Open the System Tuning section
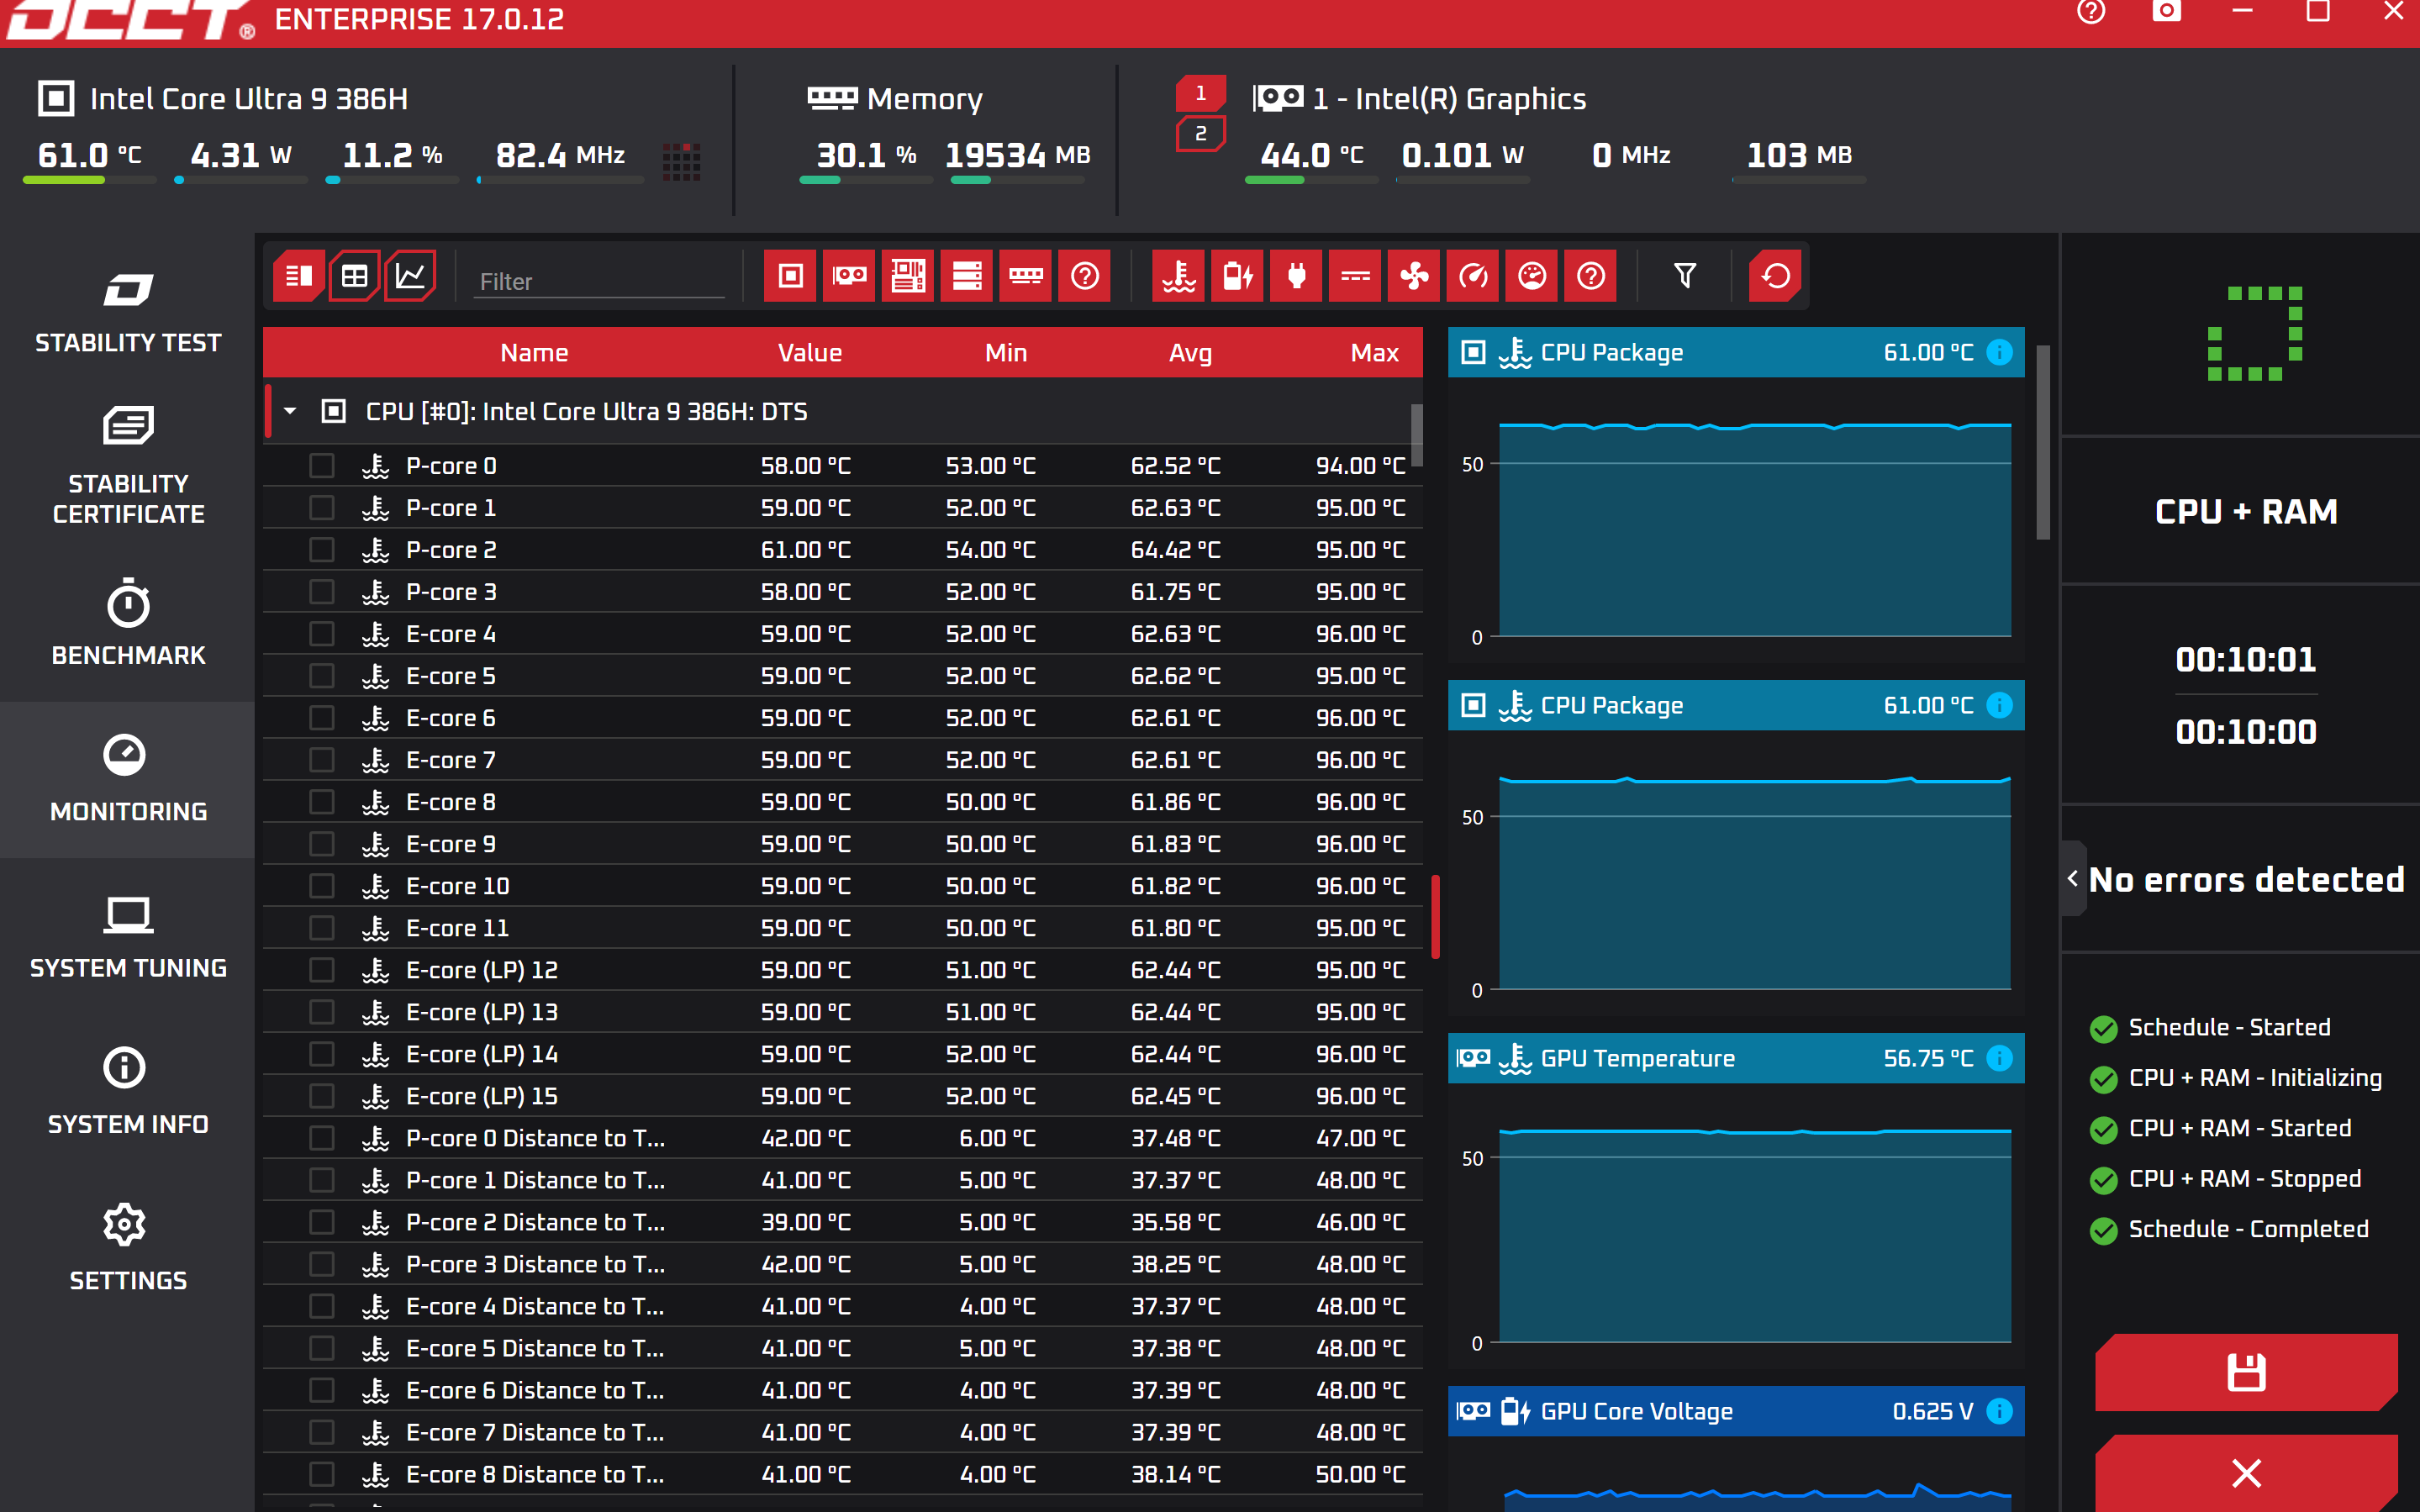 click(x=128, y=936)
